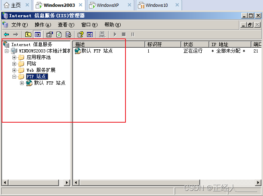Image resolution: width=263 pixels, height=196 pixels.
Task: Select the Internet 信息服务 root node
Action: point(32,44)
